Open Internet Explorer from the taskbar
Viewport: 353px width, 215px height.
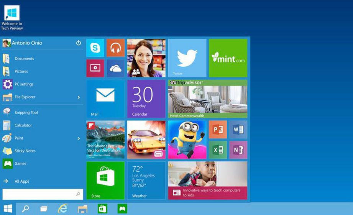tap(63, 209)
